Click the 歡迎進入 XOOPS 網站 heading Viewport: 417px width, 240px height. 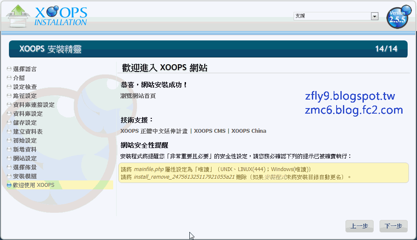(x=165, y=68)
